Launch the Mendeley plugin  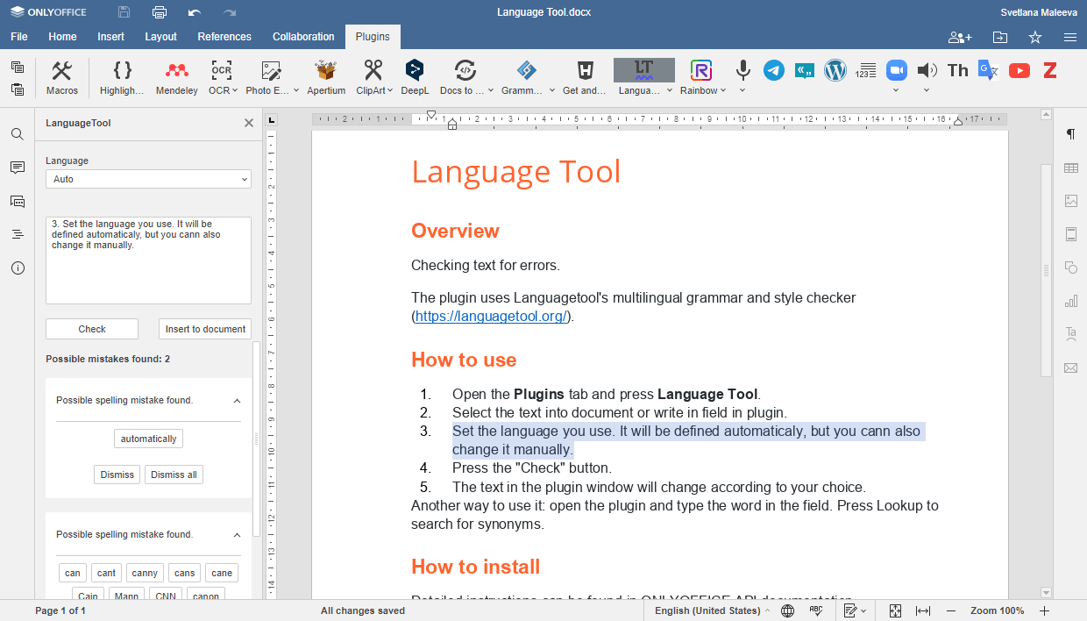177,77
